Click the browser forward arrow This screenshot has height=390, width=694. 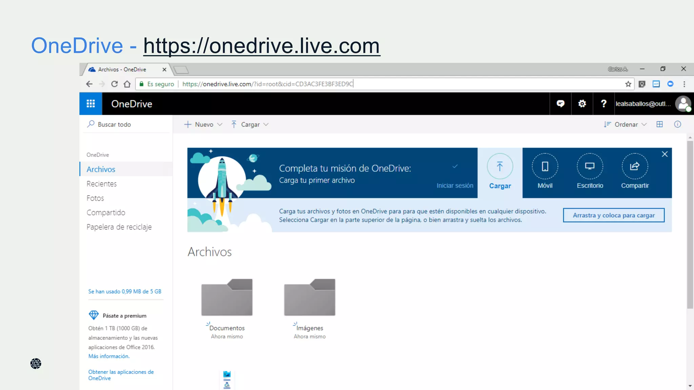point(102,84)
